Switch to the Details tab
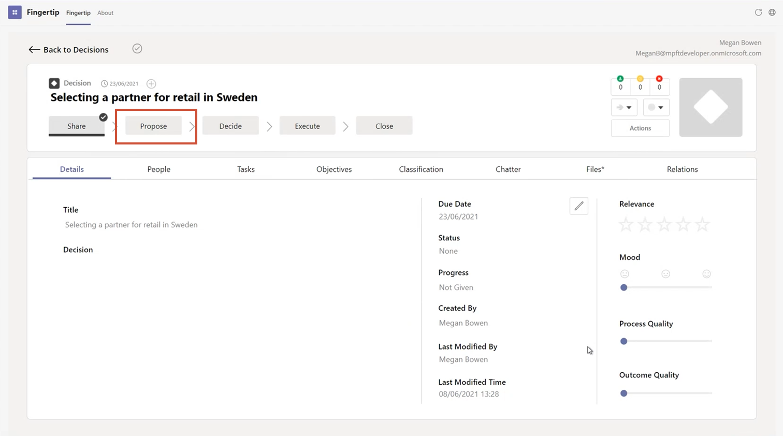Image resolution: width=783 pixels, height=436 pixels. (x=71, y=169)
